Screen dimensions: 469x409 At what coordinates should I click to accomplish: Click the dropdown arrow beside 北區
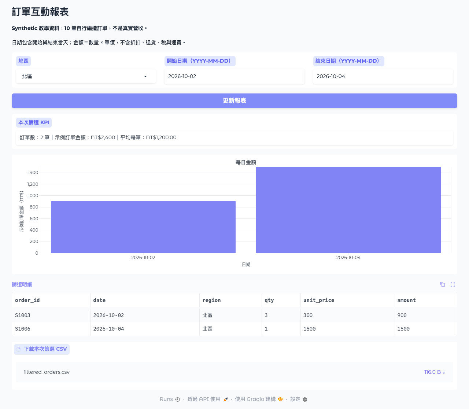coord(145,77)
